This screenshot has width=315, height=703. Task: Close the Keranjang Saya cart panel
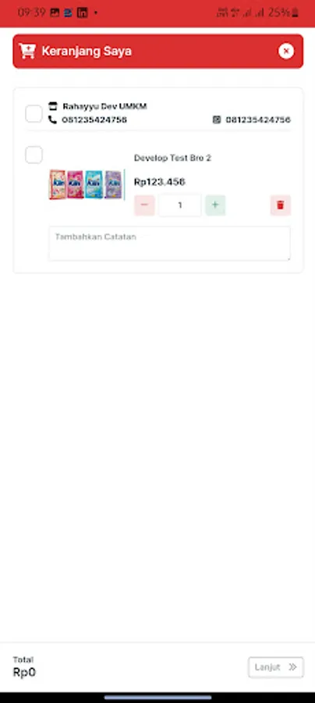click(286, 51)
